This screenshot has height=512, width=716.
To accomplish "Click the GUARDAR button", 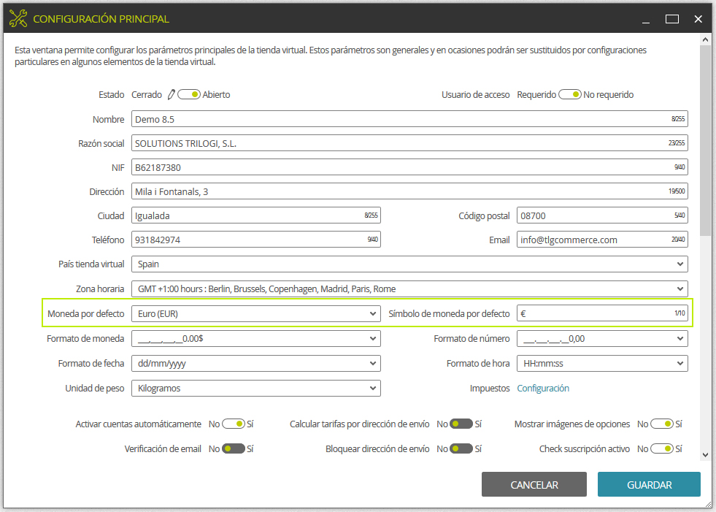I will [x=649, y=484].
